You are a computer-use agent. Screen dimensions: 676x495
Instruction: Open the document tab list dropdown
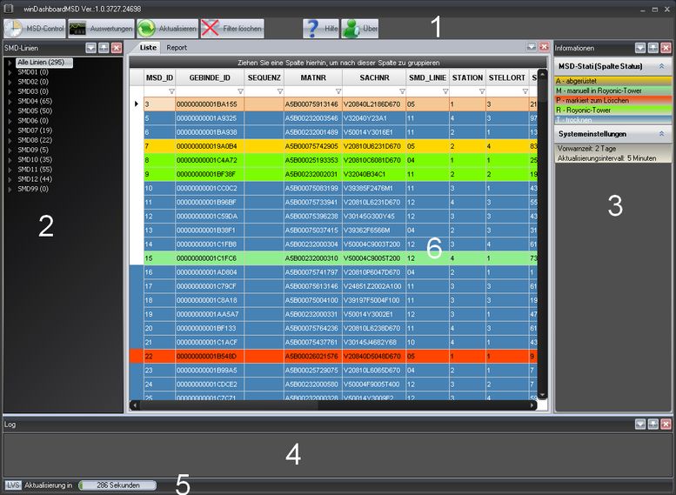[x=532, y=47]
